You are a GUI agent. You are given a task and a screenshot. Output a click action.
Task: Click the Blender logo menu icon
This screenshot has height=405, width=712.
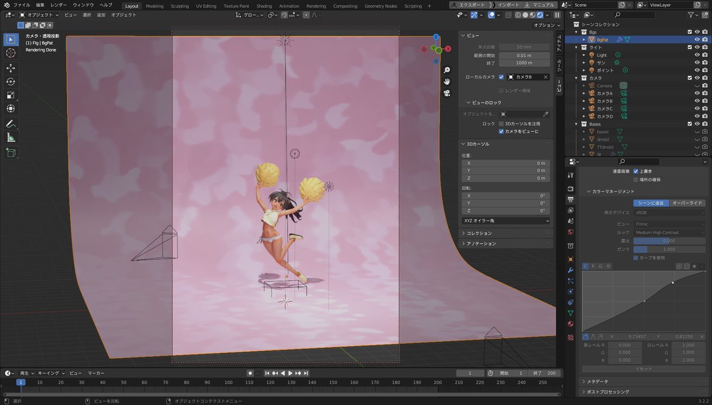tap(7, 5)
